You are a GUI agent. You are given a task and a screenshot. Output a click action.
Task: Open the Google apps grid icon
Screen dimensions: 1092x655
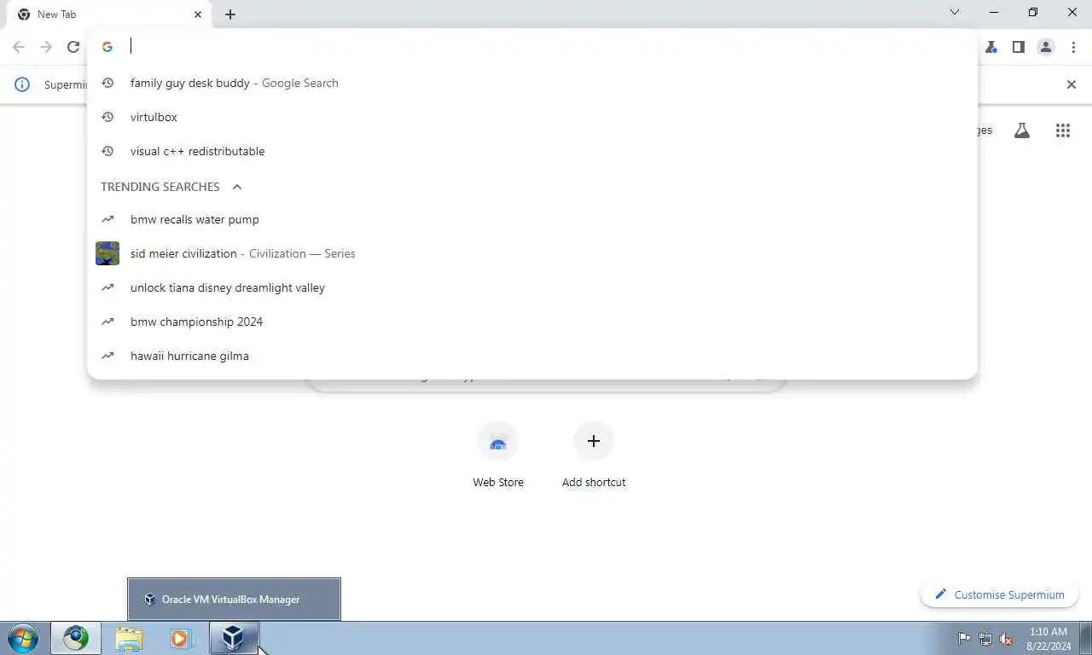pyautogui.click(x=1062, y=130)
